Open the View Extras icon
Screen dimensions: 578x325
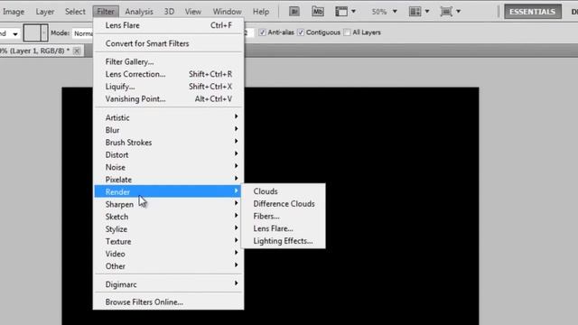pos(341,12)
